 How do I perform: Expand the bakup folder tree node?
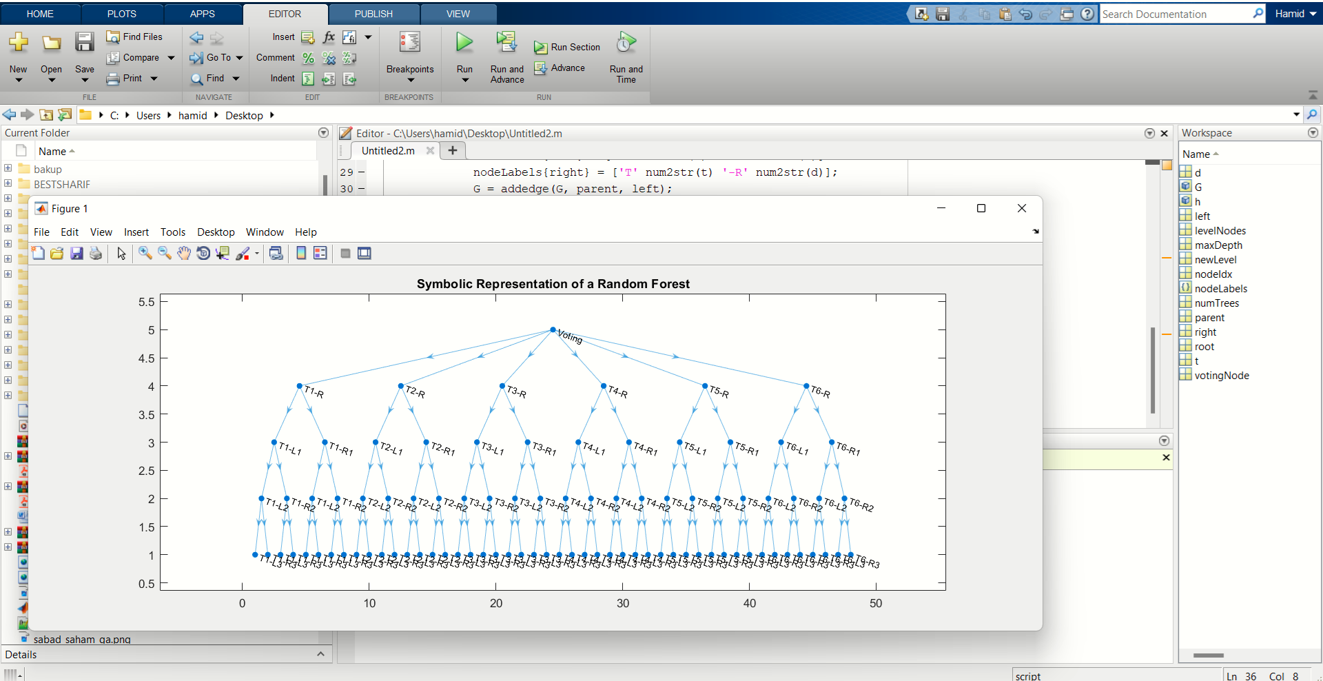(x=8, y=168)
